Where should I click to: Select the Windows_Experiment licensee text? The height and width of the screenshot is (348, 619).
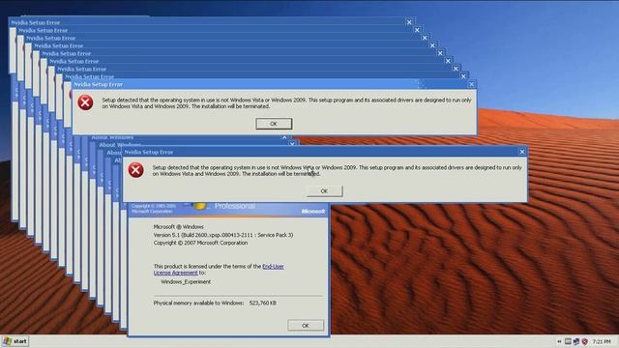coord(186,282)
